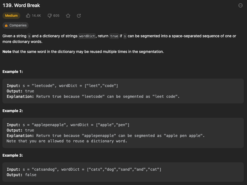This screenshot has width=247, height=185.
Task: Click the share arrow icon
Action: pos(79,16)
